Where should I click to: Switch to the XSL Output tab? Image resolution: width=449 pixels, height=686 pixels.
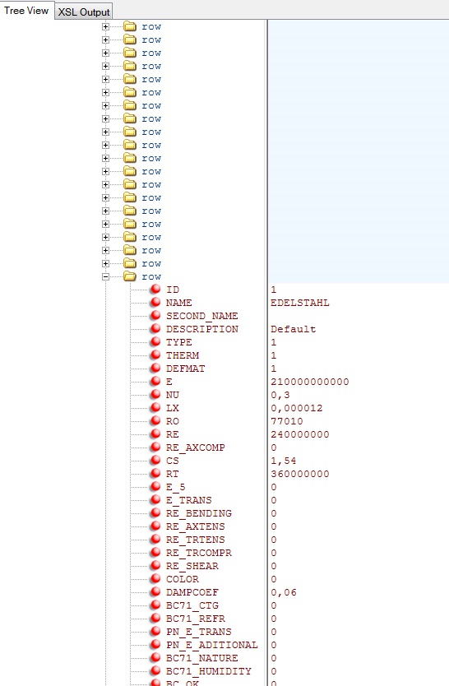84,12
